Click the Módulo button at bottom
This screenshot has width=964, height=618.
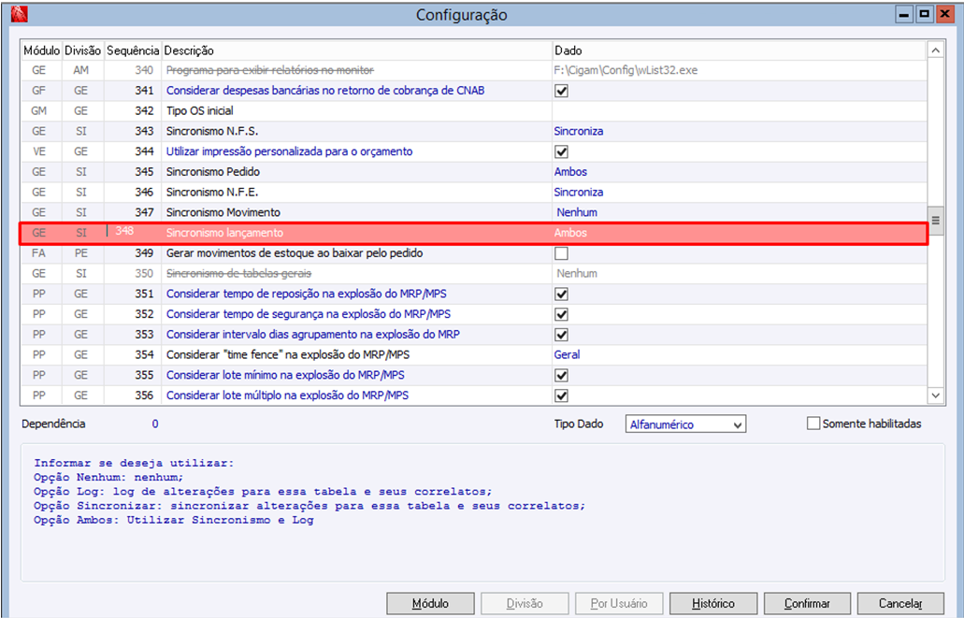click(x=430, y=604)
